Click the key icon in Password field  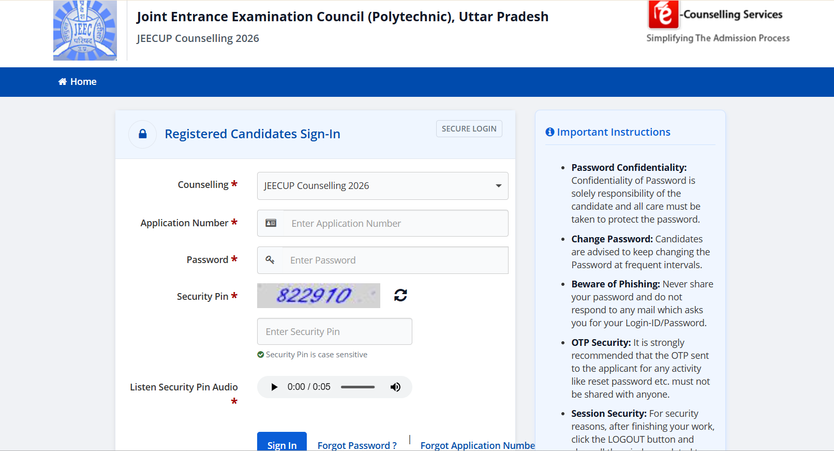(x=270, y=260)
